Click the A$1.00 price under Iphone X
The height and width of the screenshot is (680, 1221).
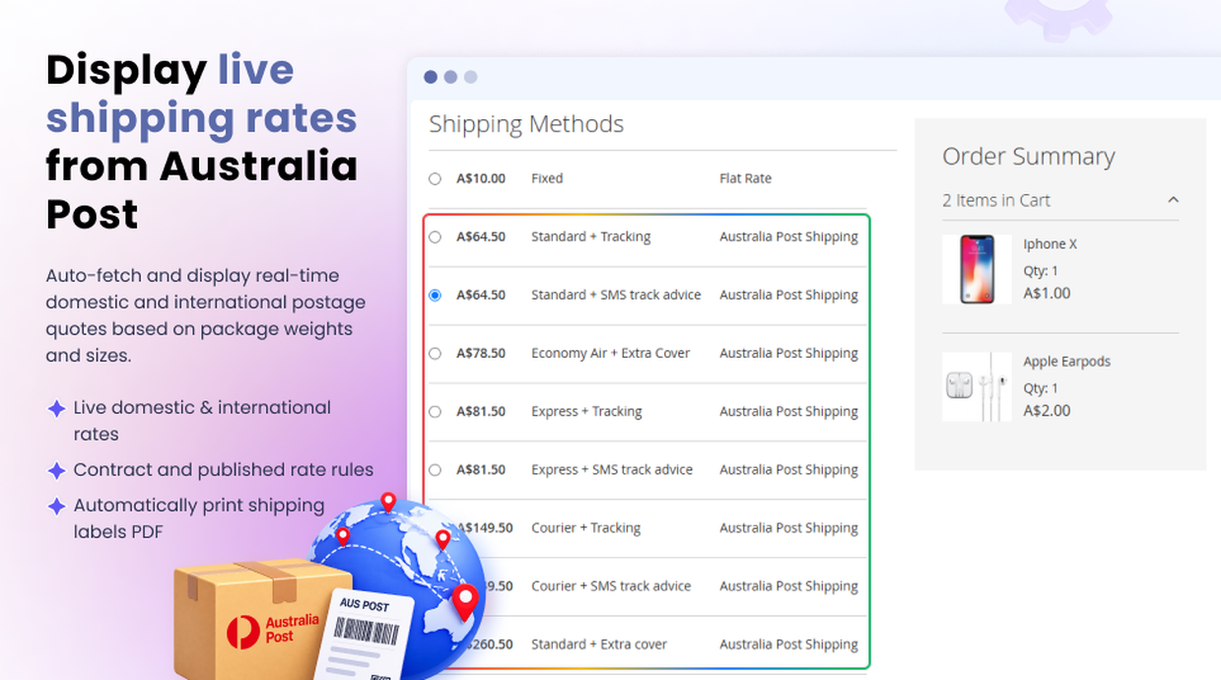pyautogui.click(x=1047, y=294)
